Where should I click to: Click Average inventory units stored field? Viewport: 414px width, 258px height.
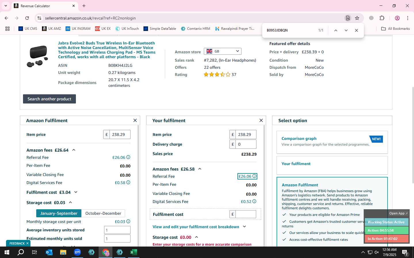pos(117,230)
